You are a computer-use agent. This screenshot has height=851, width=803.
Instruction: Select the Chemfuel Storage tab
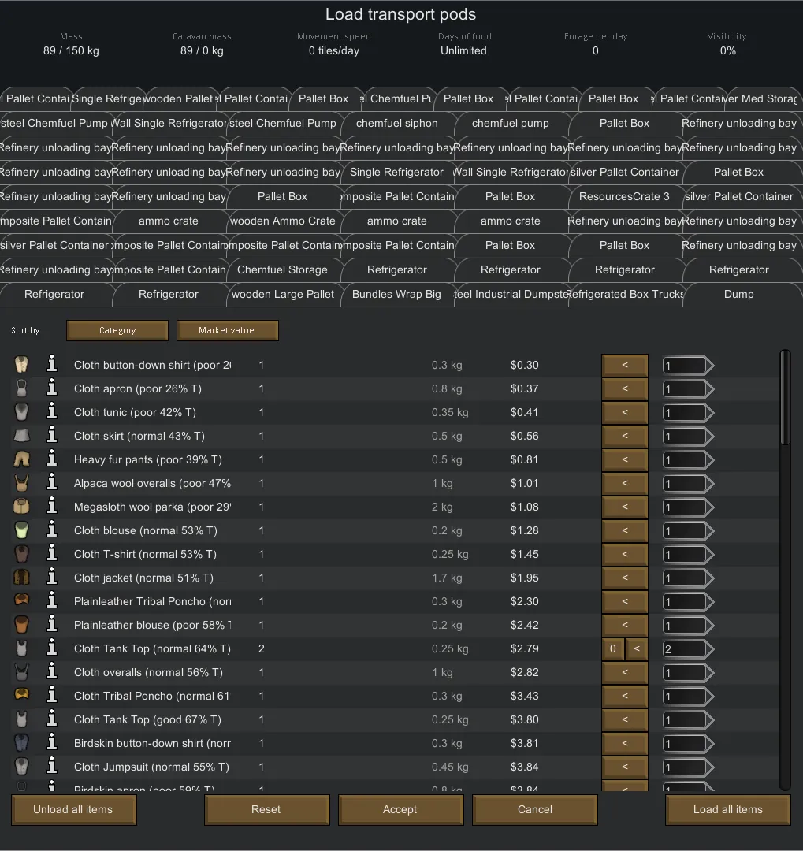(282, 270)
